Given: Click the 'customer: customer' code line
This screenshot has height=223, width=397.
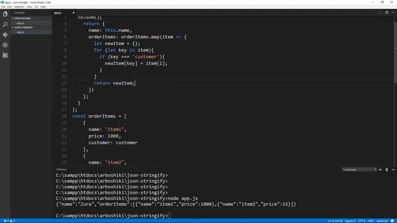Looking at the screenshot, I should click(x=113, y=142).
